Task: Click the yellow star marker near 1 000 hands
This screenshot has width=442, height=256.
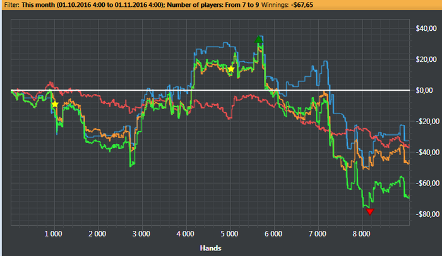Action: click(x=55, y=104)
